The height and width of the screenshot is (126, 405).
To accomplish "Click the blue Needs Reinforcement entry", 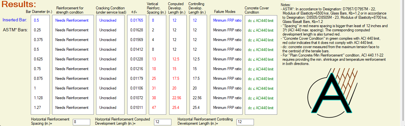I will point(72,20).
